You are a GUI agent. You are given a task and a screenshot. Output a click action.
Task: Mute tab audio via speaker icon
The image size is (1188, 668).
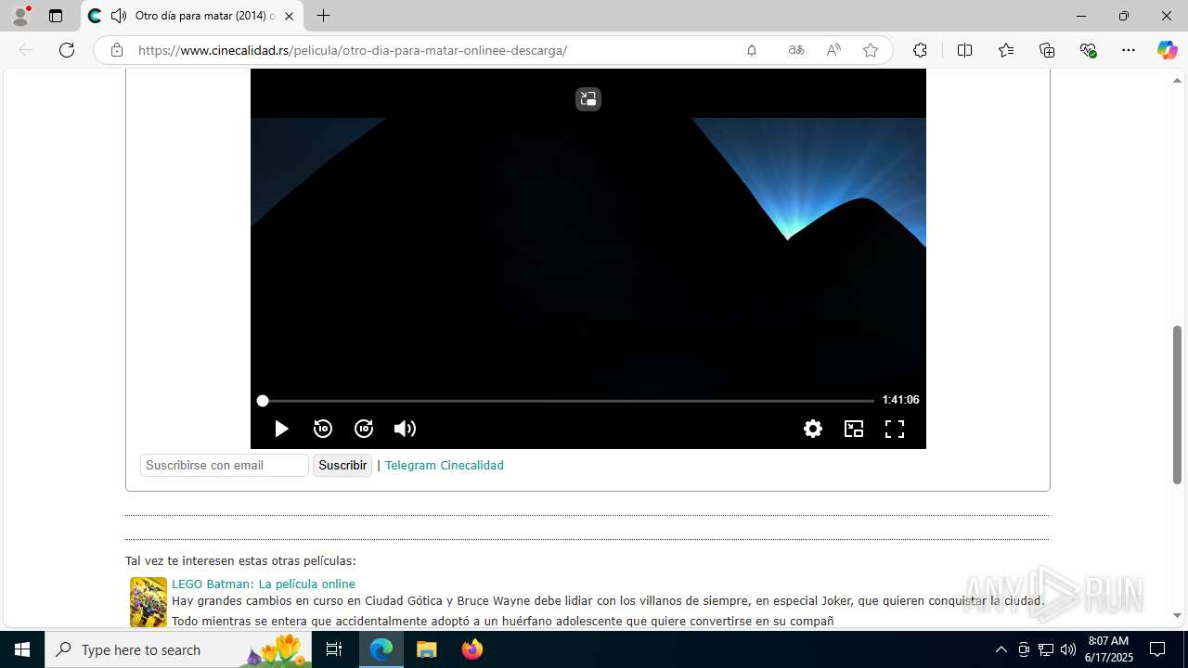pyautogui.click(x=119, y=16)
